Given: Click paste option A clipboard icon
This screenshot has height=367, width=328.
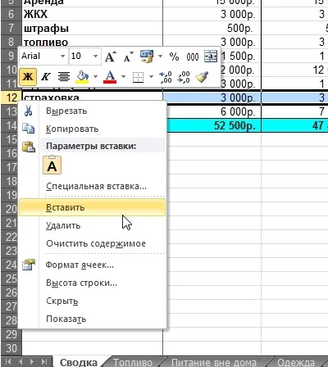Looking at the screenshot, I should pos(52,165).
